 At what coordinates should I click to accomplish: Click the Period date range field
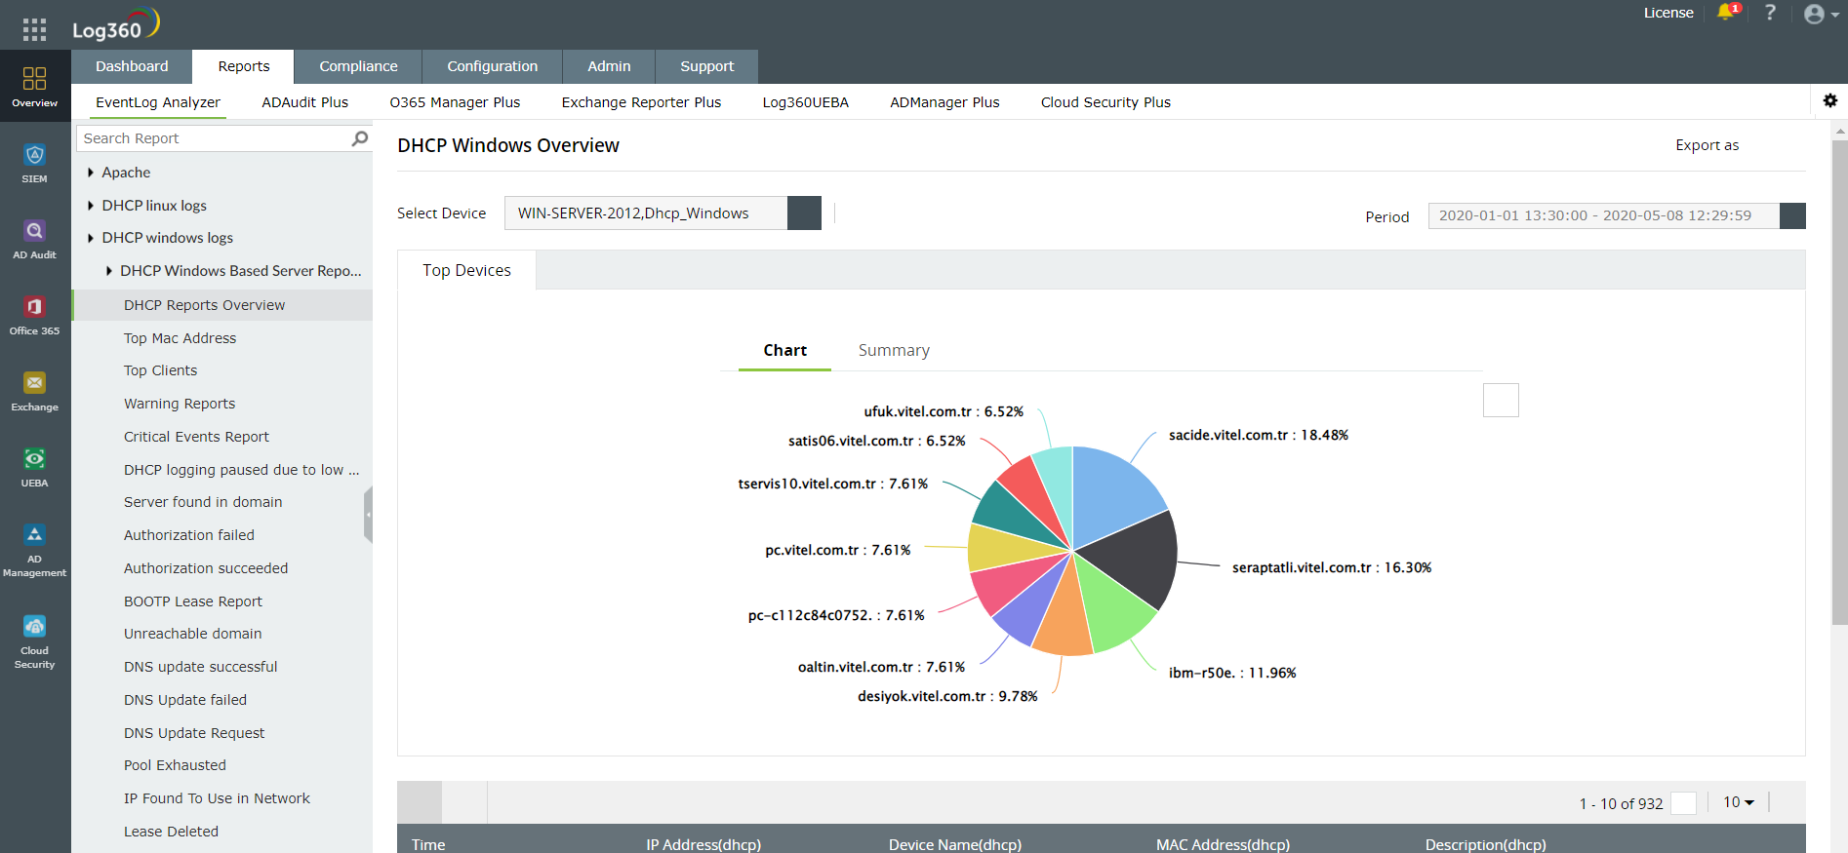click(1603, 215)
